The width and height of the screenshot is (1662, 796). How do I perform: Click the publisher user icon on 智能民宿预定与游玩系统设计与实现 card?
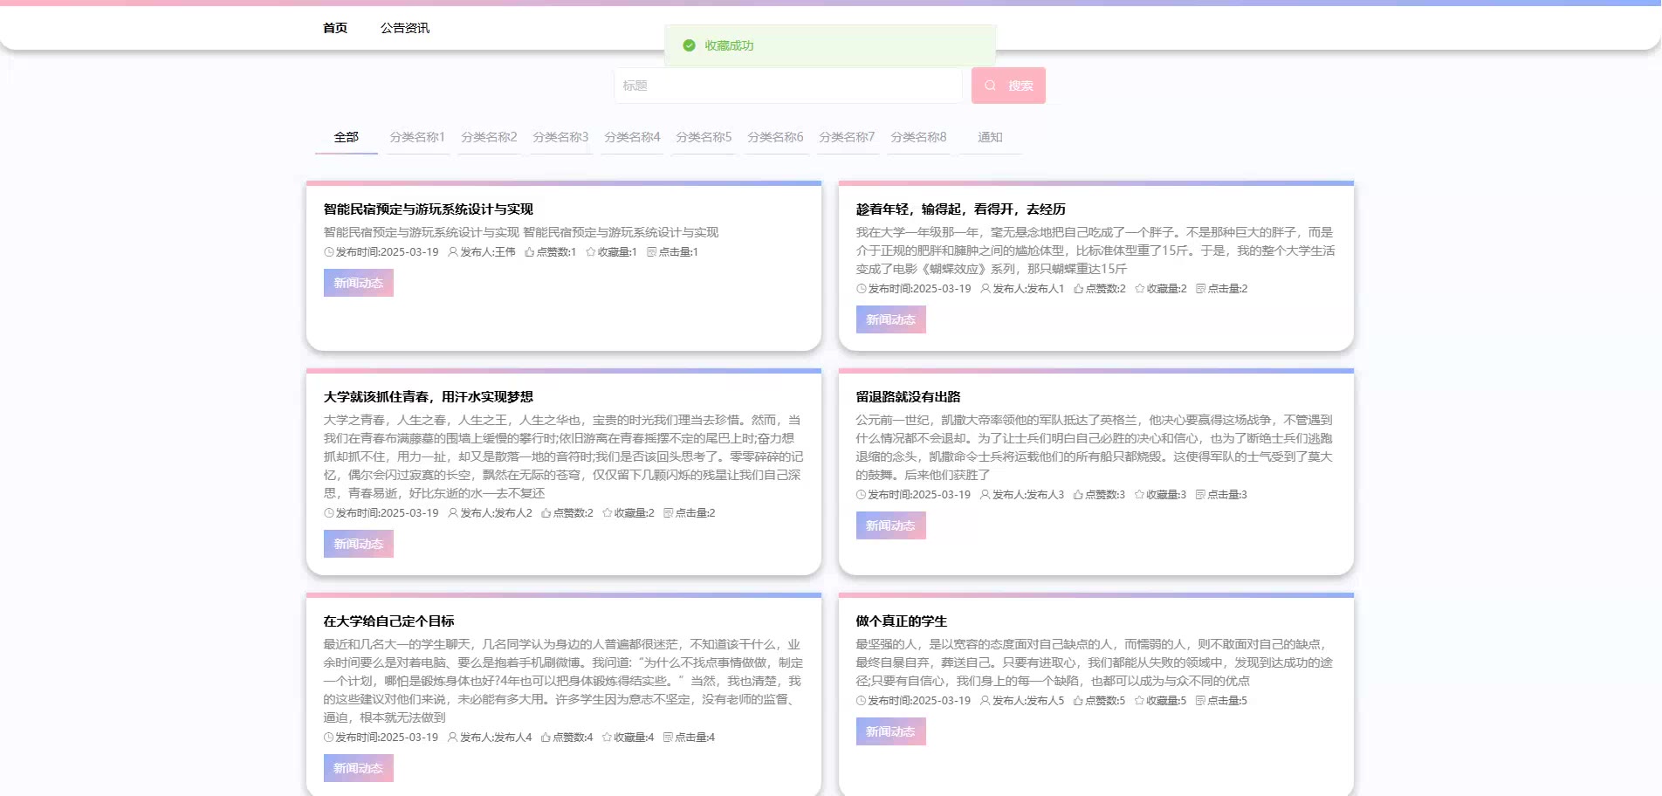coord(453,252)
